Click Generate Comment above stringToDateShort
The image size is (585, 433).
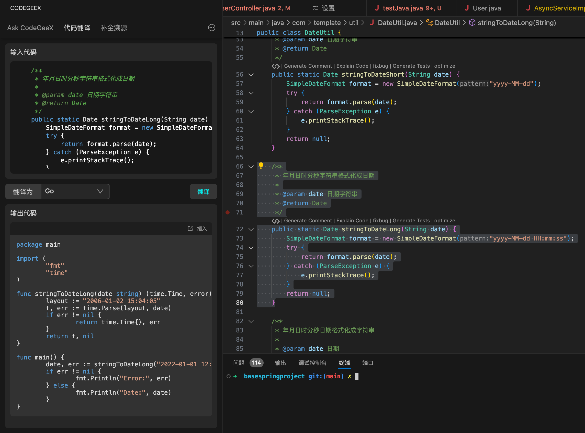308,66
